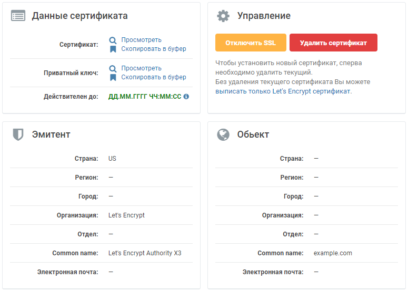408x291 pixels.
Task: Click the shield icon next to Эмитент
Action: 18,134
